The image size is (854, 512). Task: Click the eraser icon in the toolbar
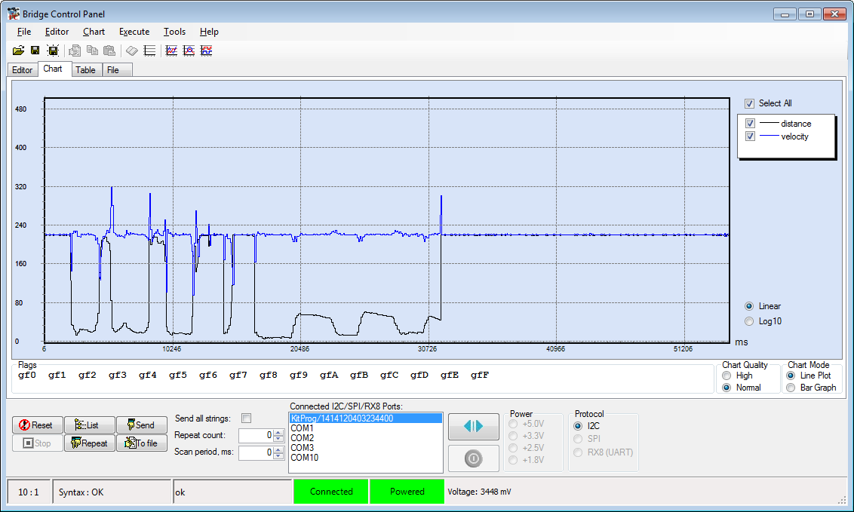point(132,51)
